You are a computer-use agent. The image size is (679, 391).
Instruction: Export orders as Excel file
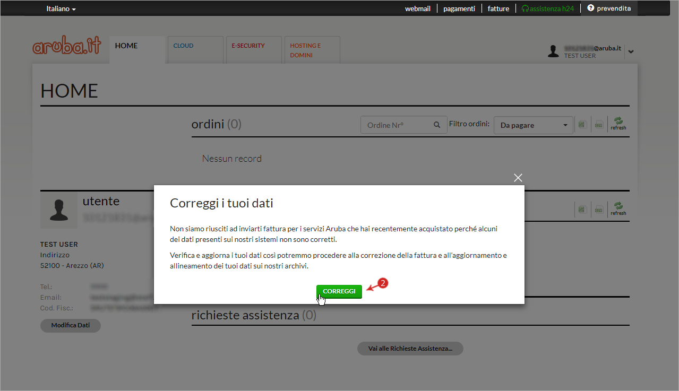[582, 125]
